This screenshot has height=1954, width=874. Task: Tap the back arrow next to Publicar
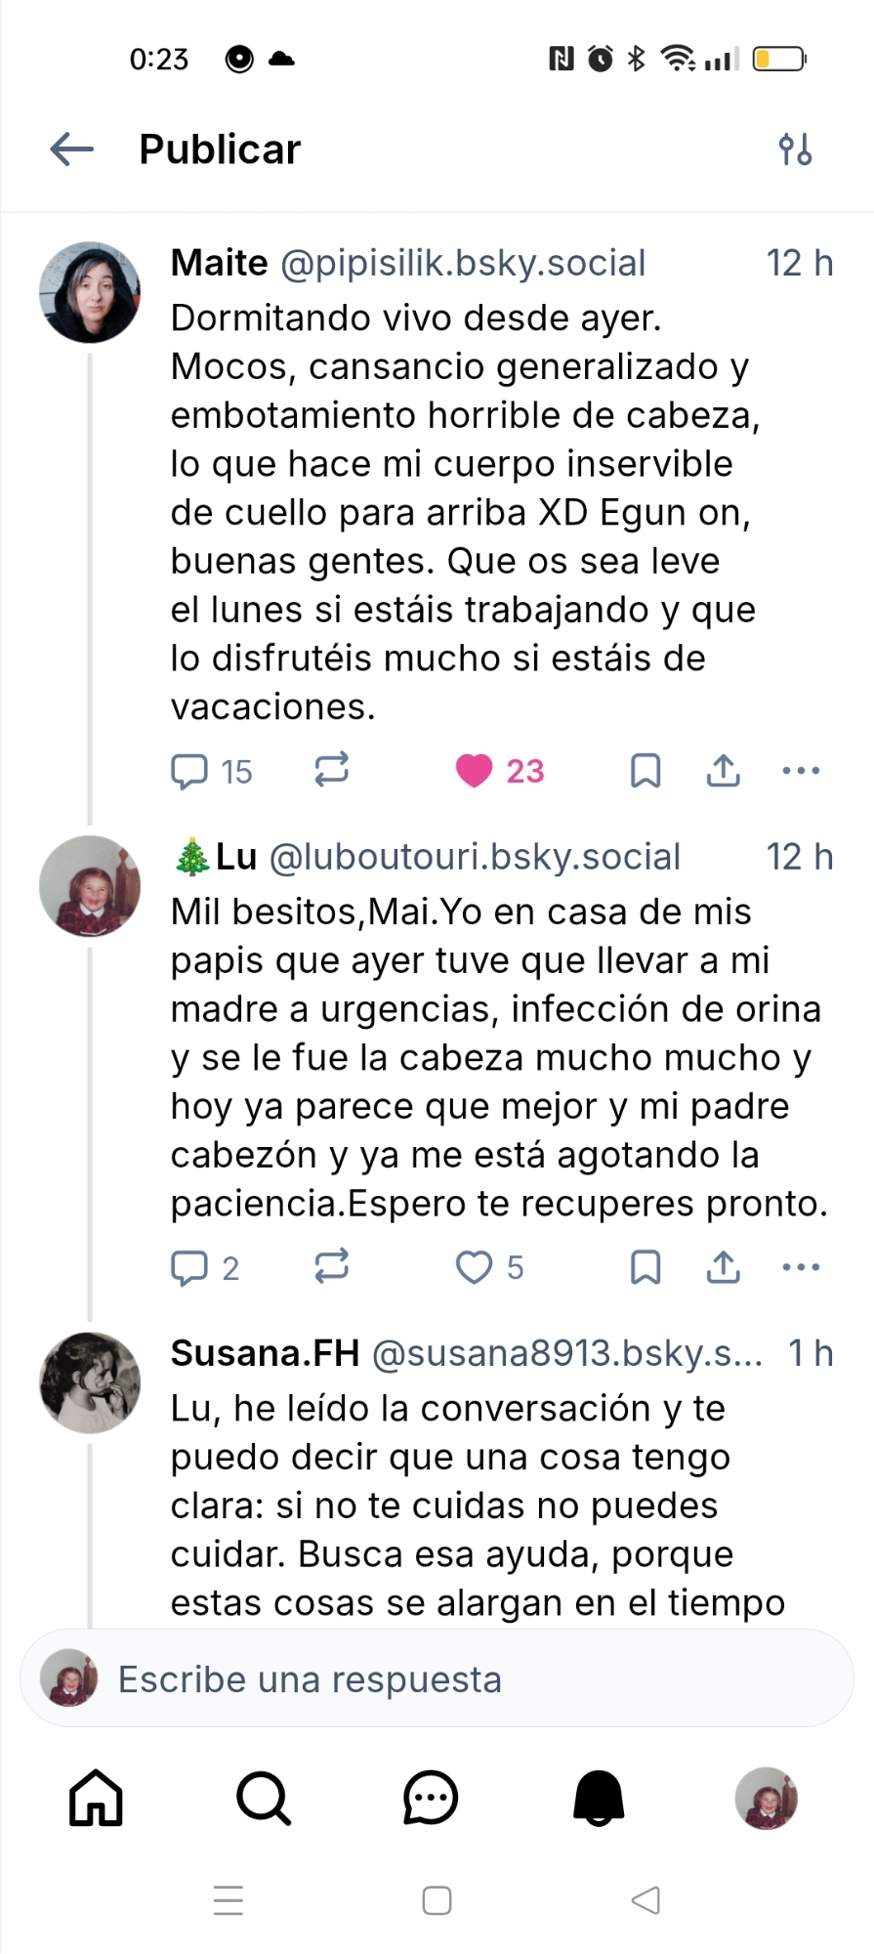coord(72,149)
